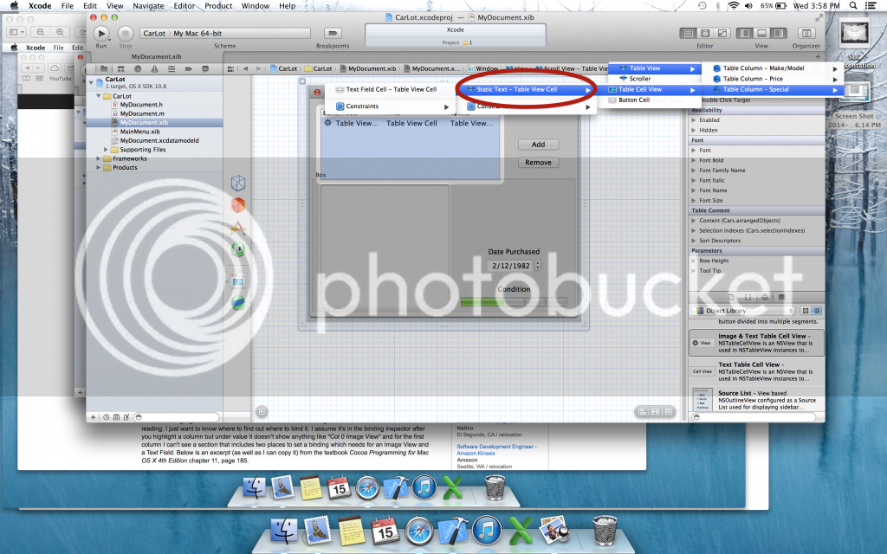The height and width of the screenshot is (554, 887).
Task: Select the Application icon in the Interface Builder dock
Action: tap(238, 228)
